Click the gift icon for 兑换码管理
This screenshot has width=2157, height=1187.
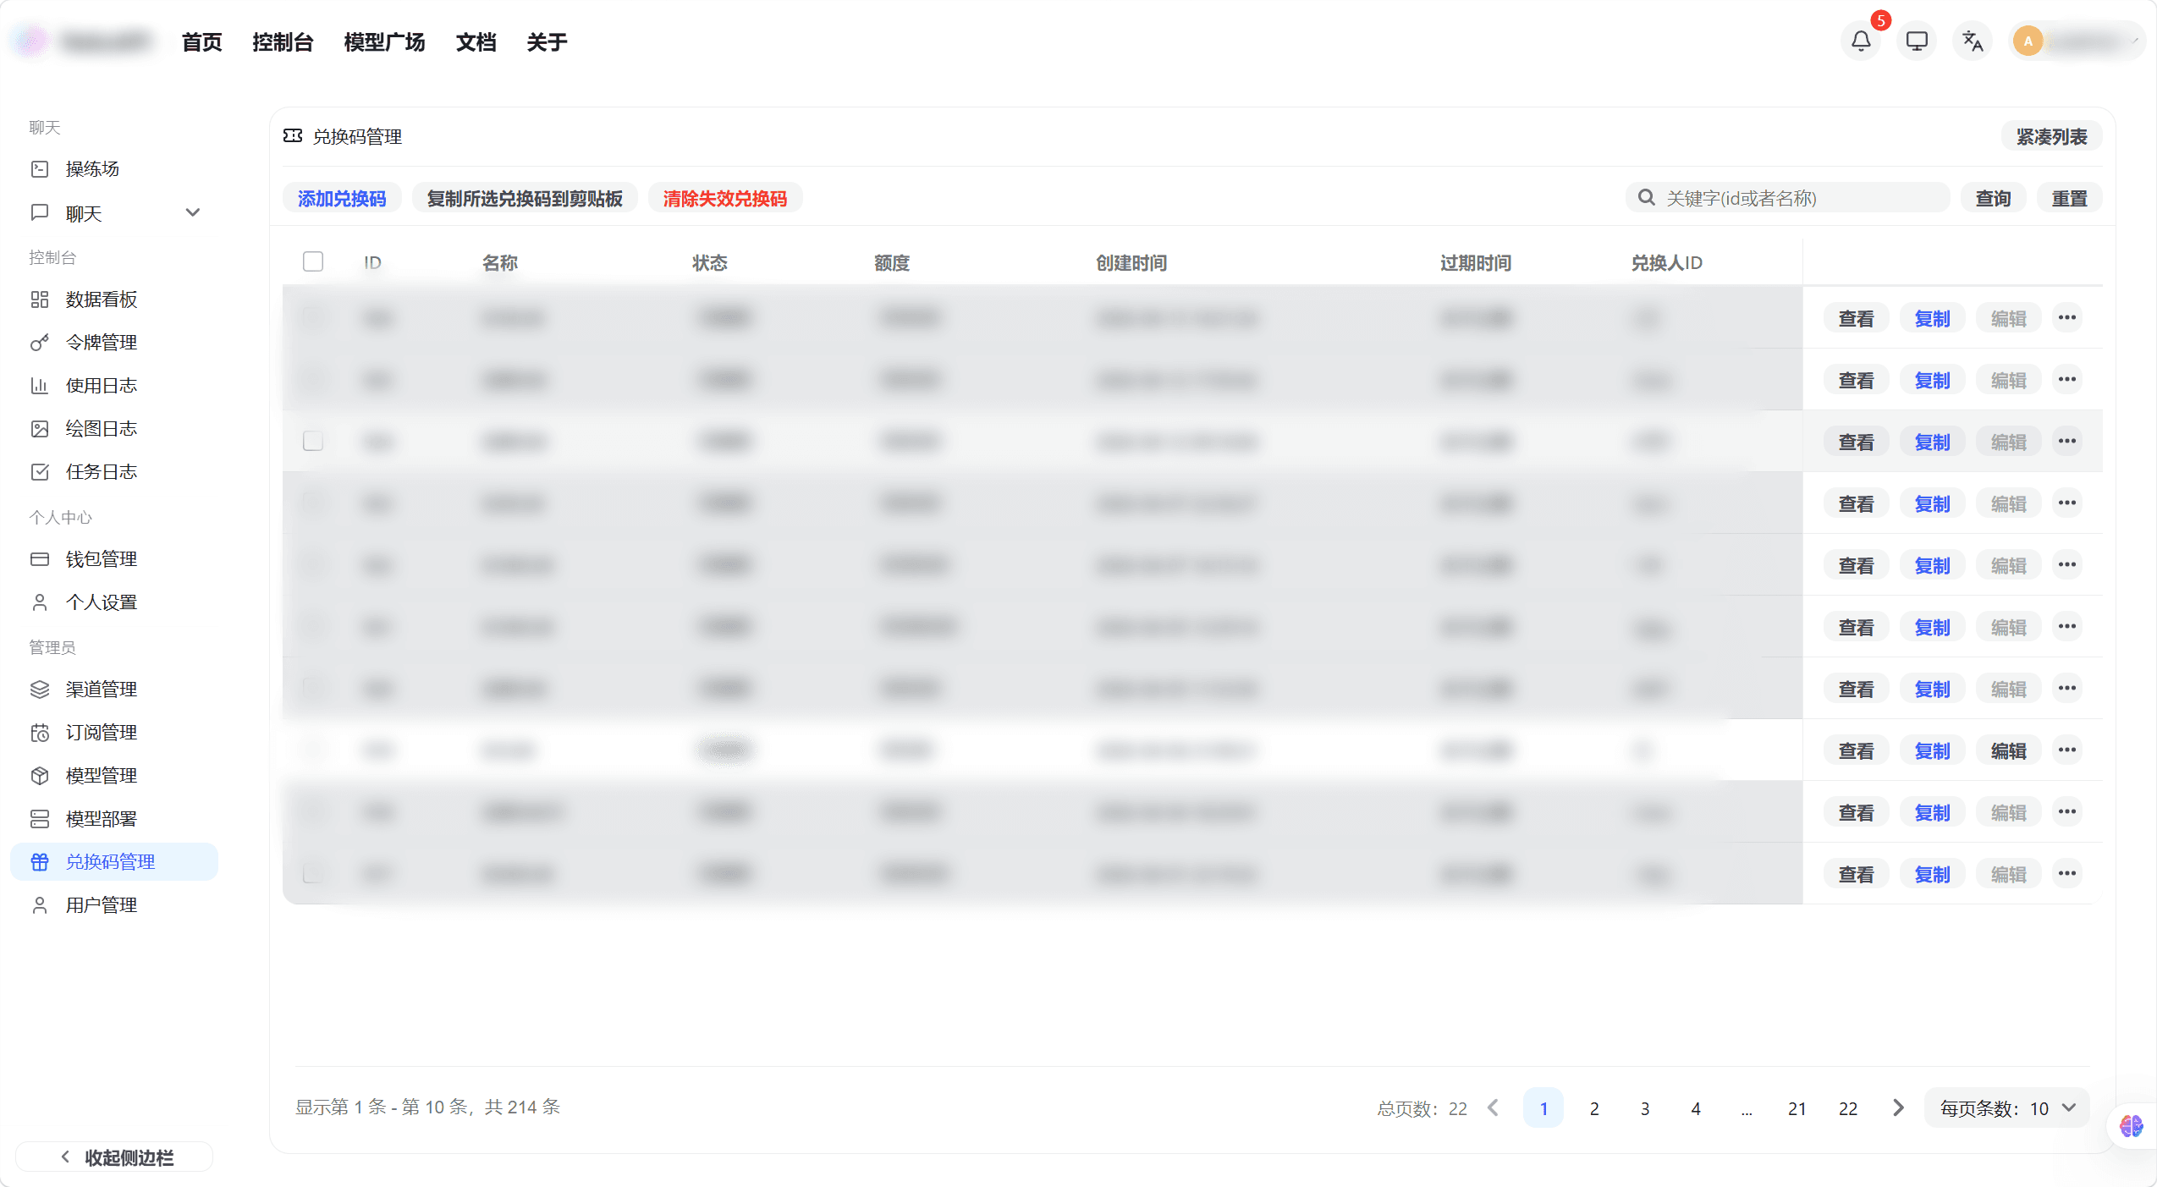point(40,861)
